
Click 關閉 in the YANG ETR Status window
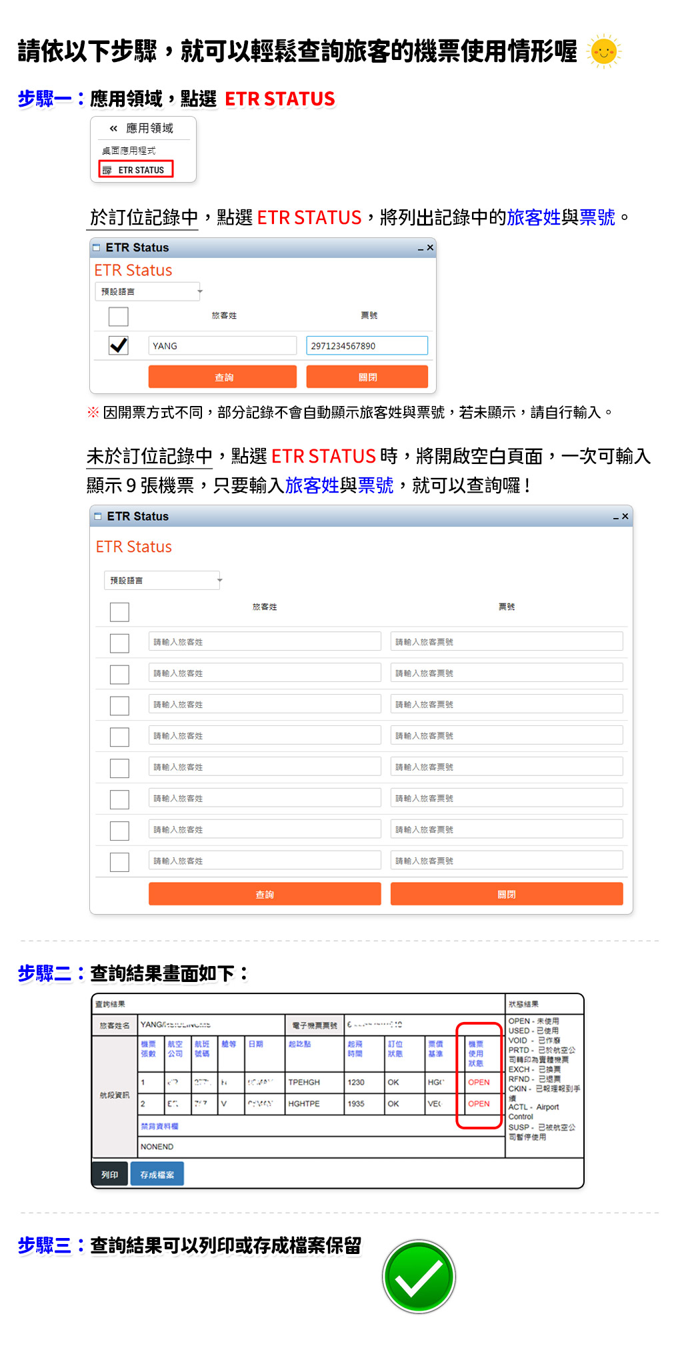(x=367, y=377)
